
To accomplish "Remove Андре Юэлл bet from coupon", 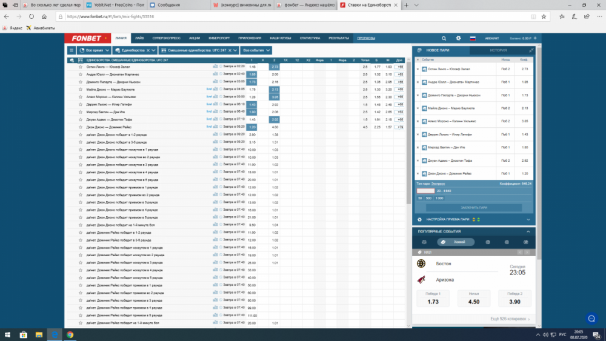I will 418,82.
